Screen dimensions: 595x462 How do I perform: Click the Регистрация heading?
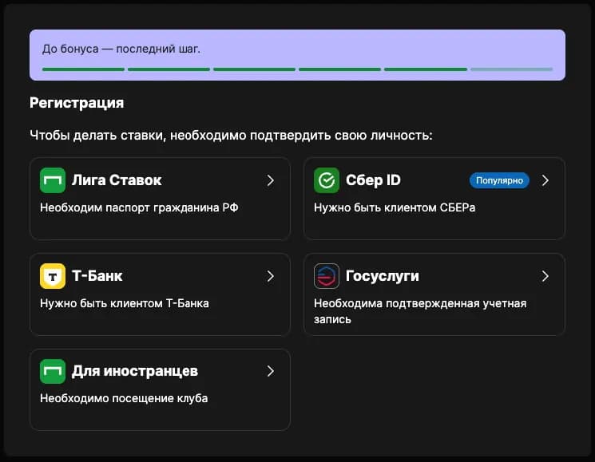[x=77, y=103]
